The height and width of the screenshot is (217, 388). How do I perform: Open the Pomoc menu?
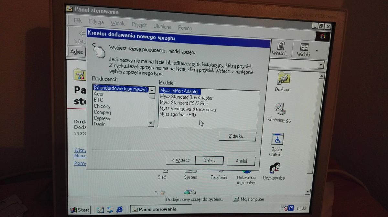click(185, 28)
